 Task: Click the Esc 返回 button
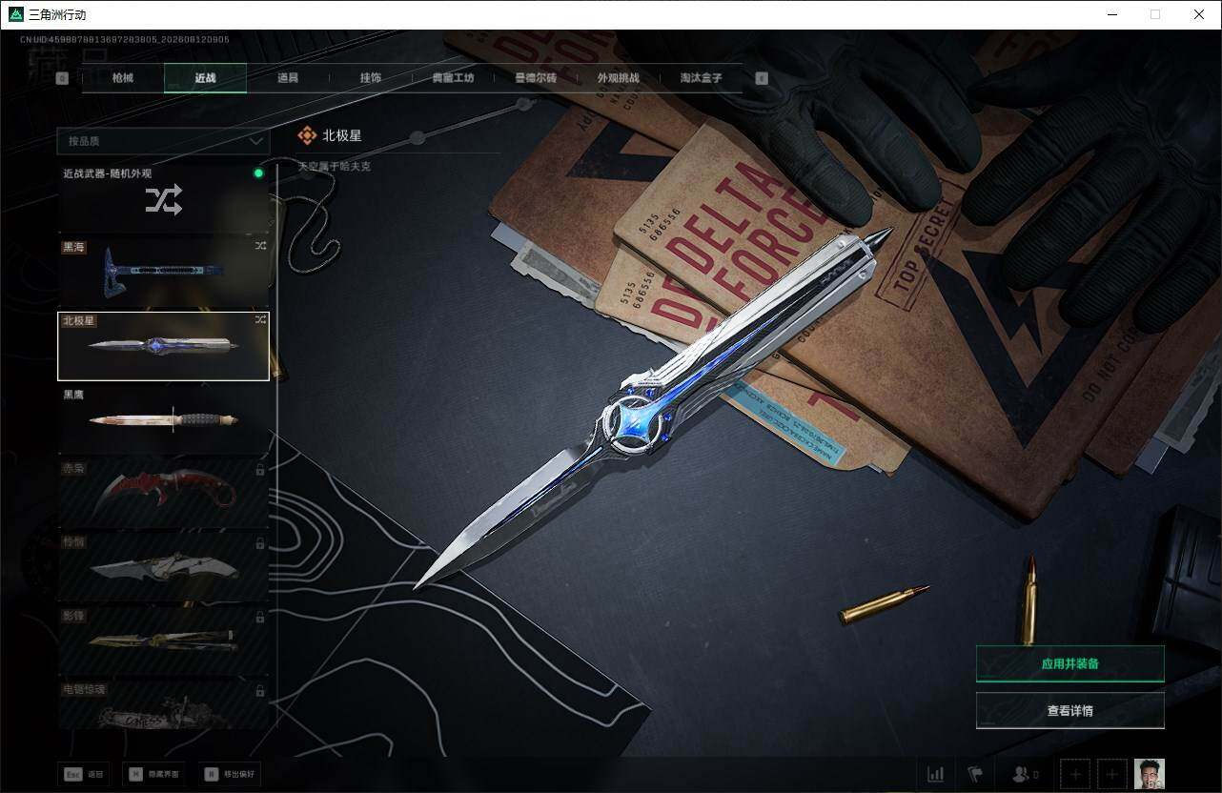pos(84,774)
